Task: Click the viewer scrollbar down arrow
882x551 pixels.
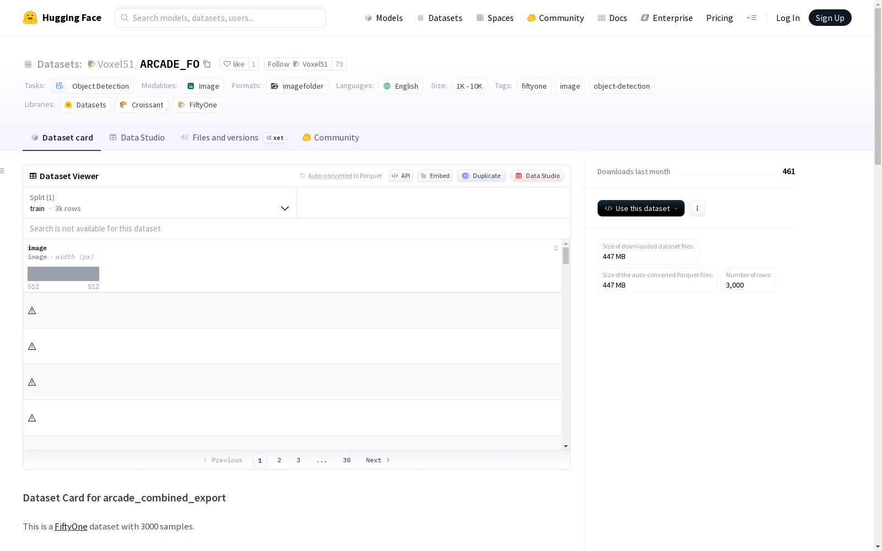Action: point(566,446)
